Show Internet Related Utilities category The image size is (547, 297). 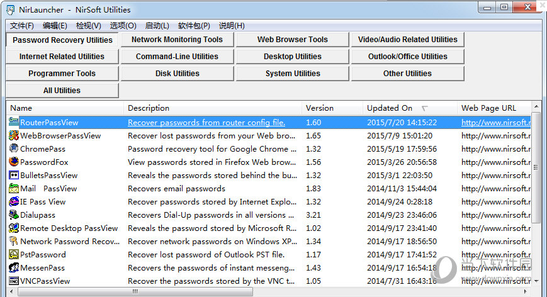[x=62, y=57]
